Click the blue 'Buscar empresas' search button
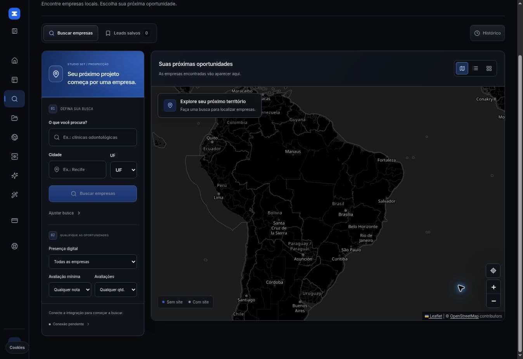 coord(93,193)
